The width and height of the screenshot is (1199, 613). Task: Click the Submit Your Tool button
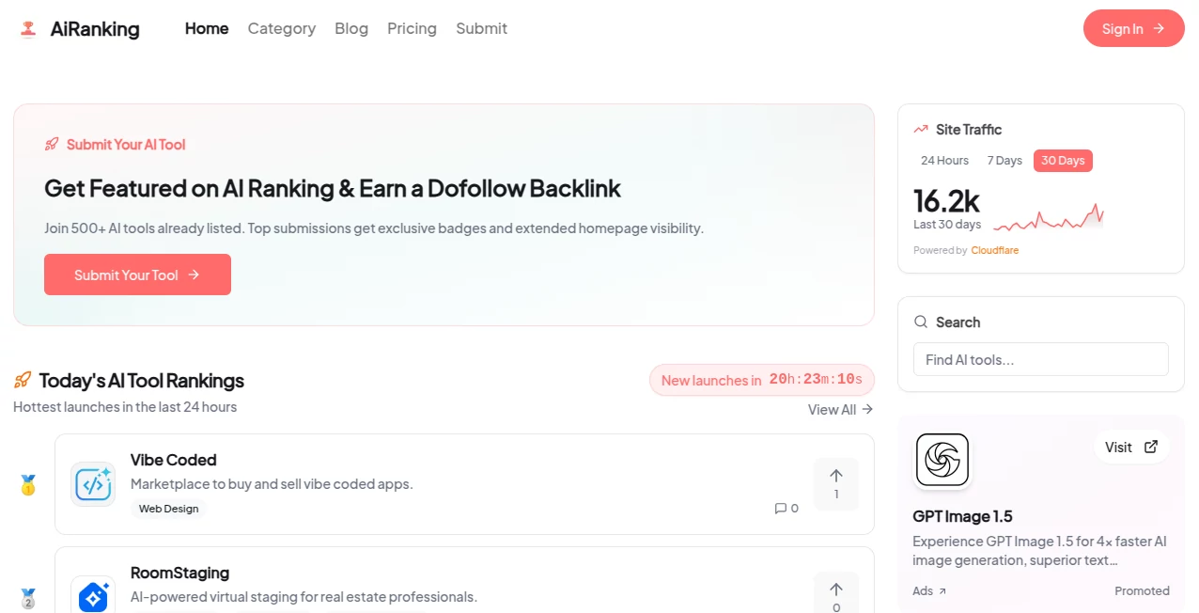pyautogui.click(x=137, y=275)
